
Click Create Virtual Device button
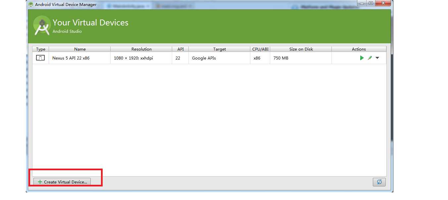[x=62, y=182]
